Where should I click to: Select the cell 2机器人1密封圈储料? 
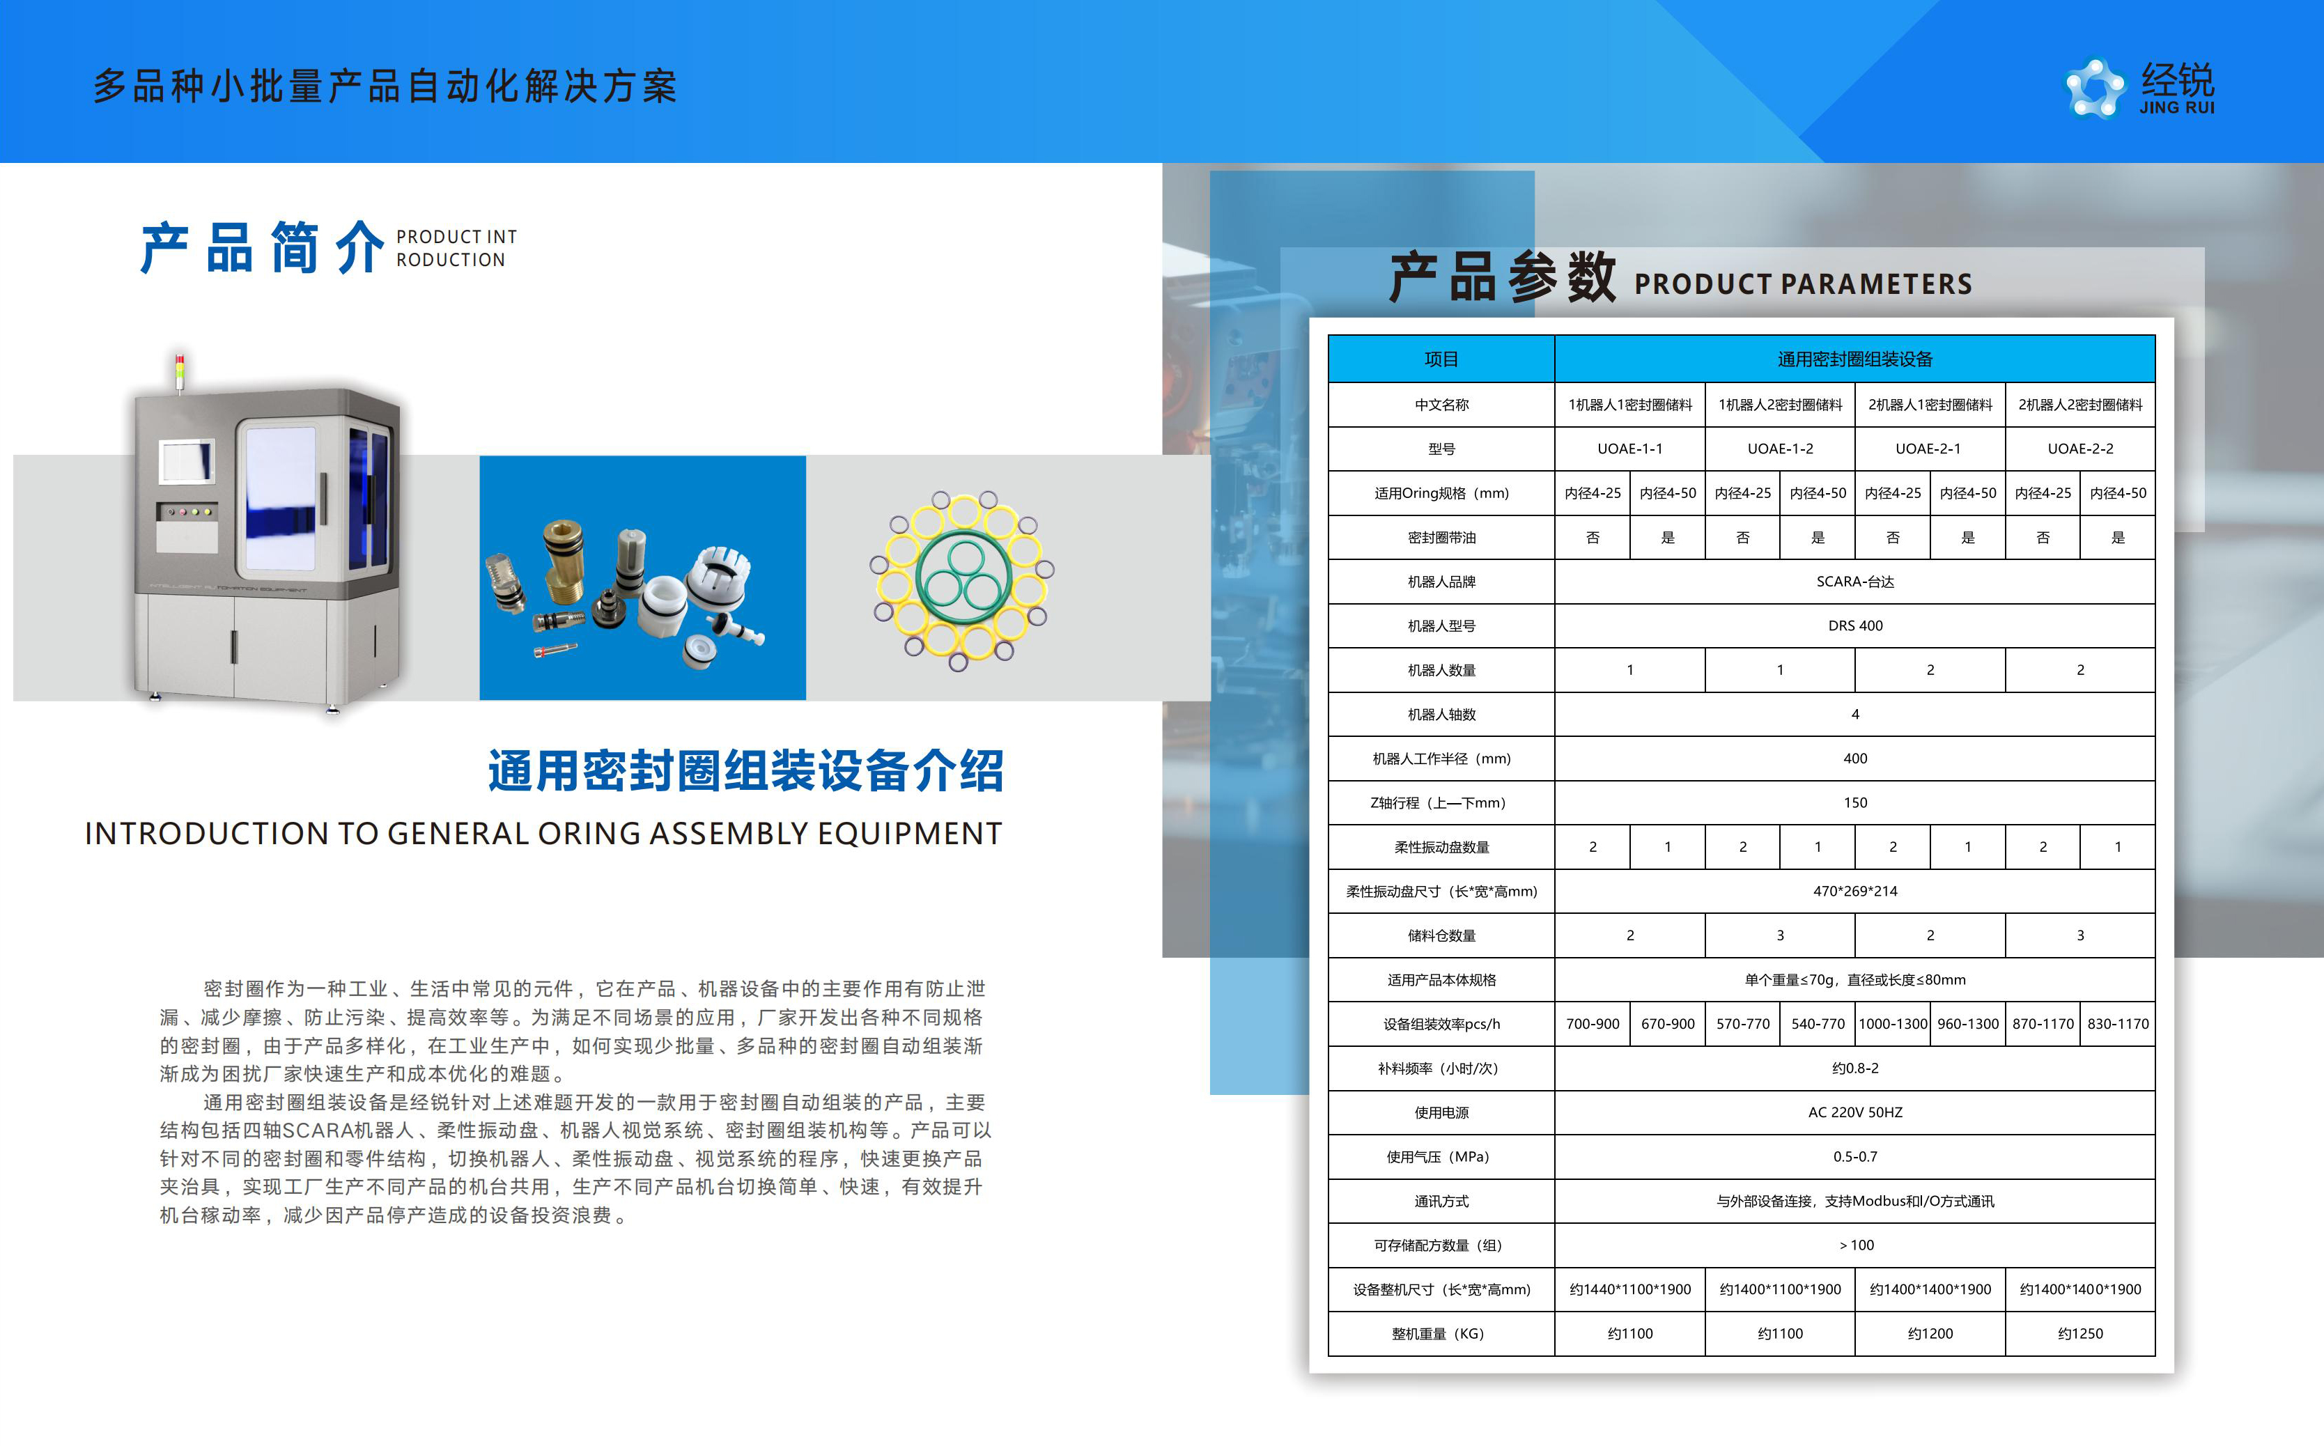[x=1930, y=405]
